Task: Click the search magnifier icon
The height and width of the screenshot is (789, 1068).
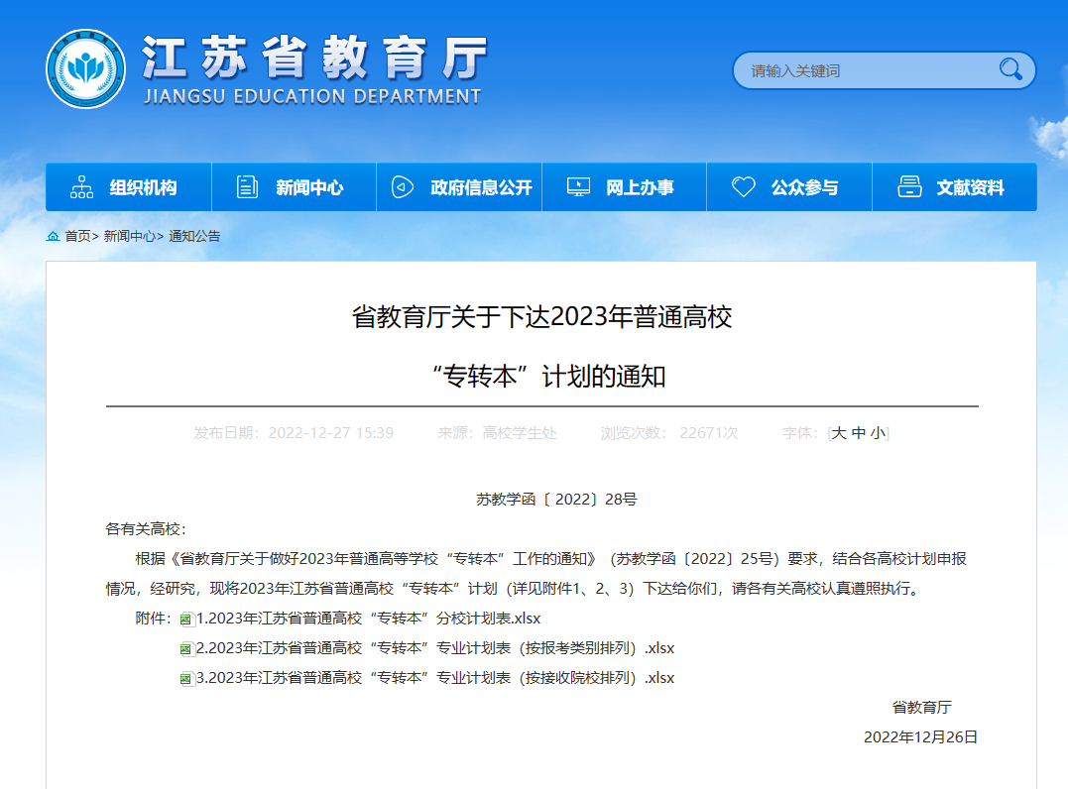Action: pyautogui.click(x=1010, y=69)
